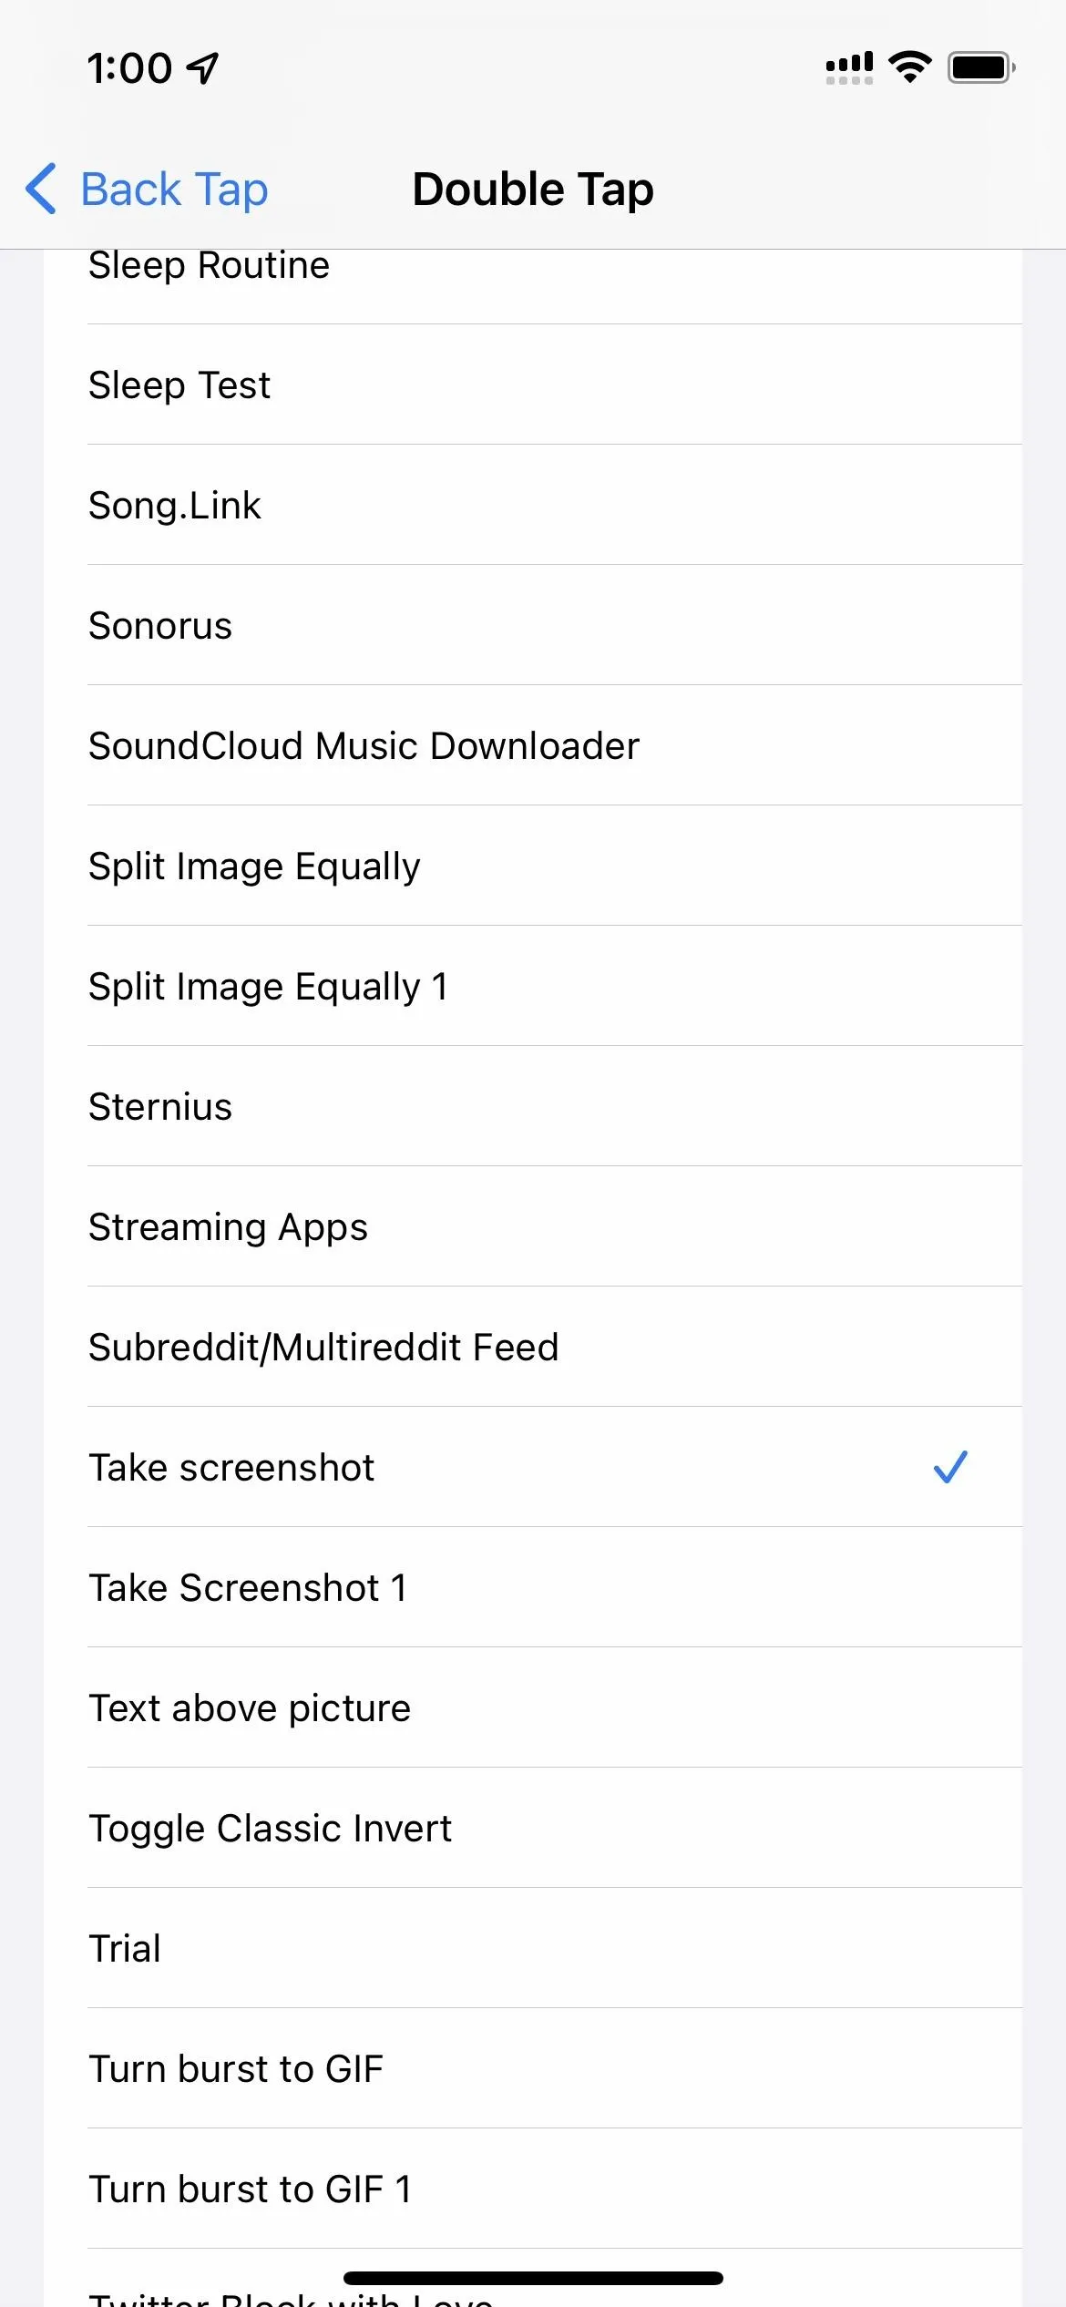
Task: Pick Streaming Apps shortcut
Action: [533, 1226]
